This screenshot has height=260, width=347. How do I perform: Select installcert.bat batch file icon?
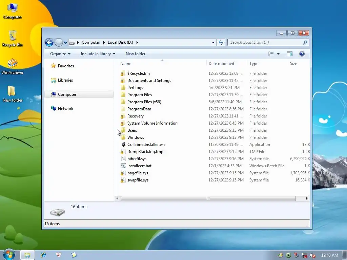123,166
